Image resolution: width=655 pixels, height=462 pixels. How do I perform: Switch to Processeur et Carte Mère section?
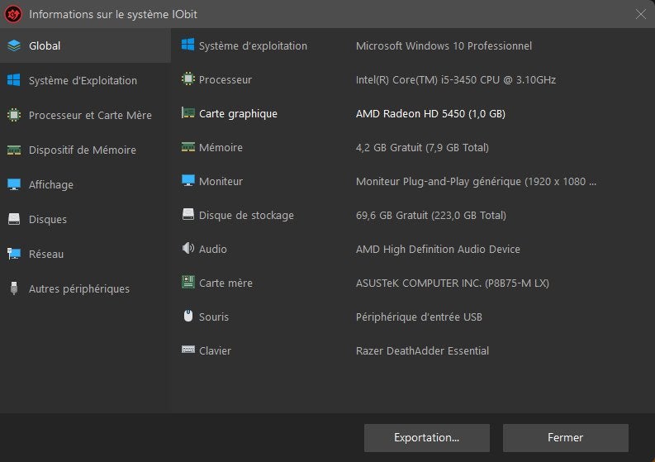(85, 115)
